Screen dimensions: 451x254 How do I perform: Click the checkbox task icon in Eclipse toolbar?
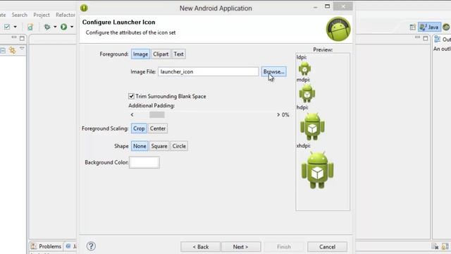click(7, 27)
